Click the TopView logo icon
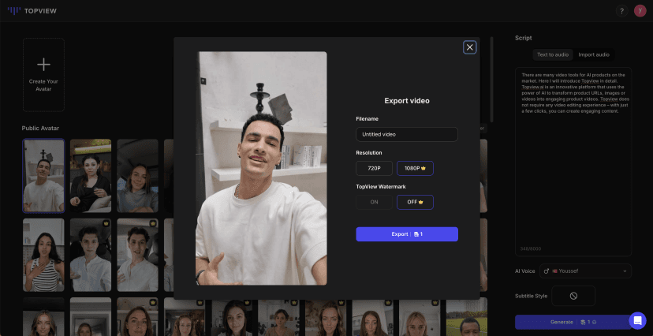 tap(13, 11)
